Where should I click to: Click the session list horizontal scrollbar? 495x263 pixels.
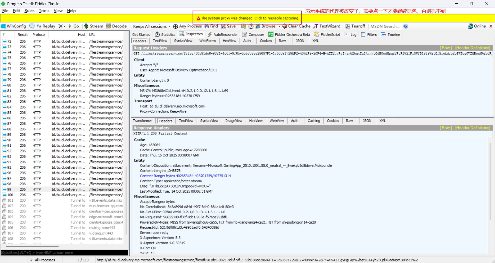point(32,246)
